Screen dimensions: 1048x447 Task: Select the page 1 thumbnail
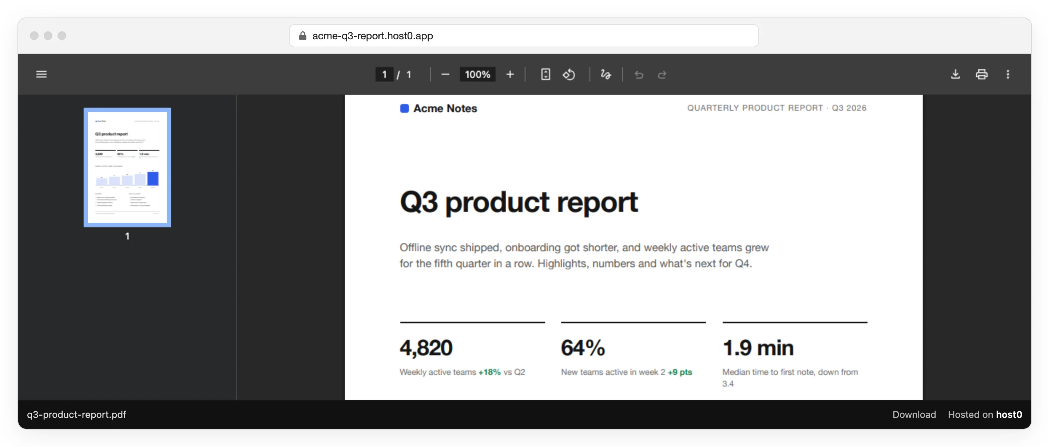(x=127, y=167)
